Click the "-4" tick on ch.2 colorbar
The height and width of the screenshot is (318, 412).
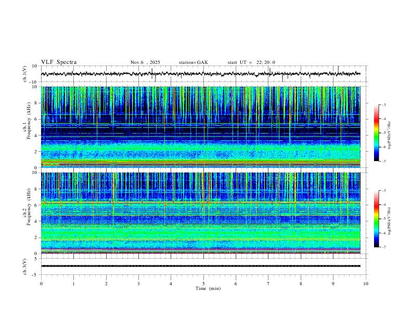click(x=384, y=205)
